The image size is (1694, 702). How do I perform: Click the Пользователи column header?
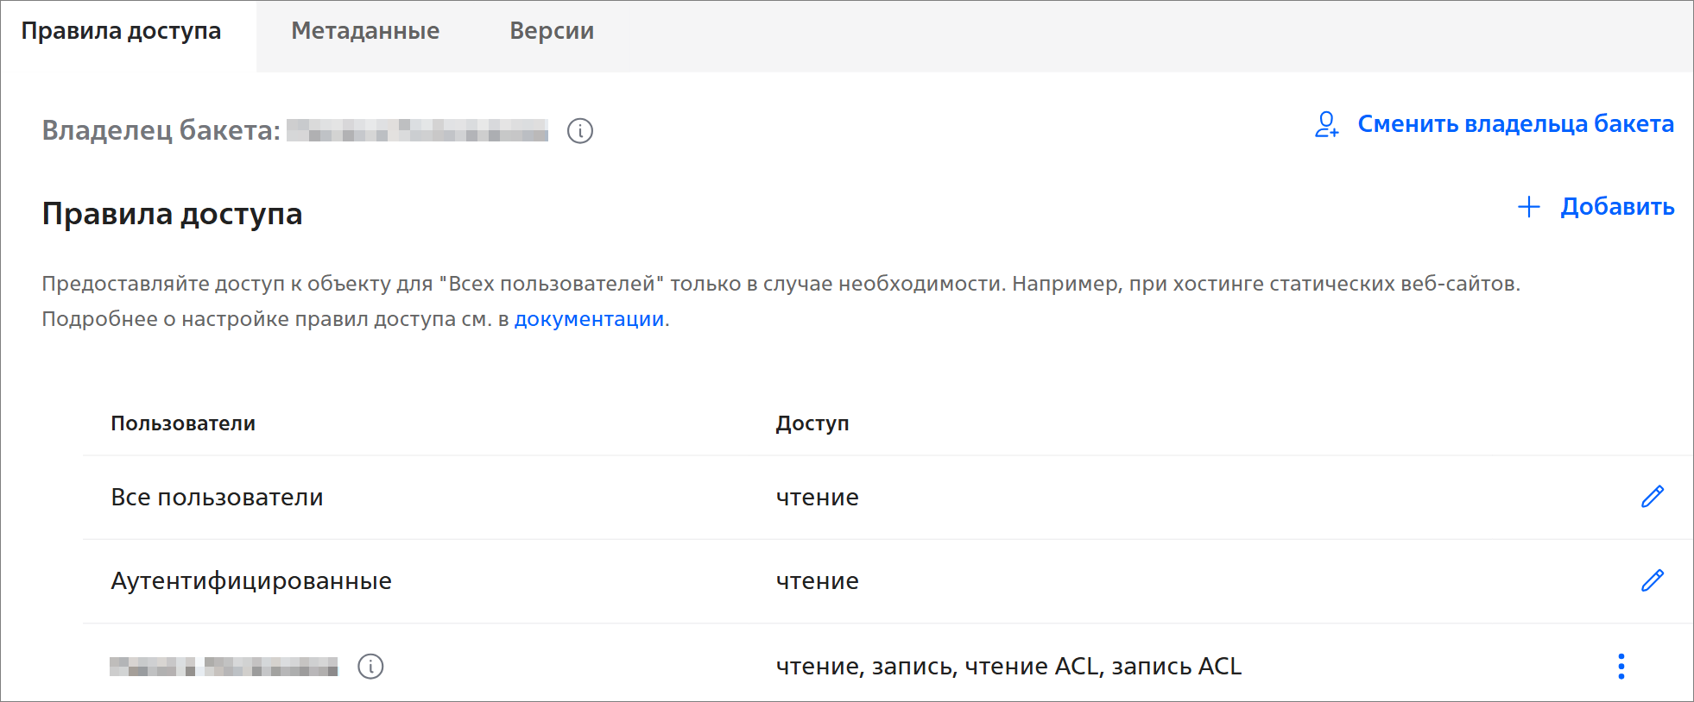[x=183, y=423]
